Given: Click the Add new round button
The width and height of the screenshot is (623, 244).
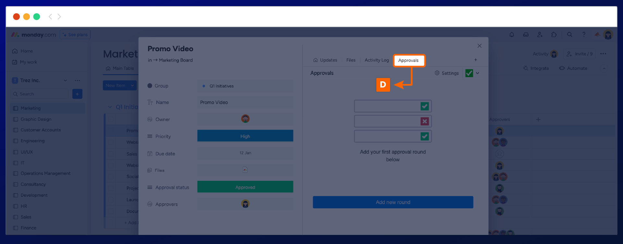Looking at the screenshot, I should tap(393, 202).
